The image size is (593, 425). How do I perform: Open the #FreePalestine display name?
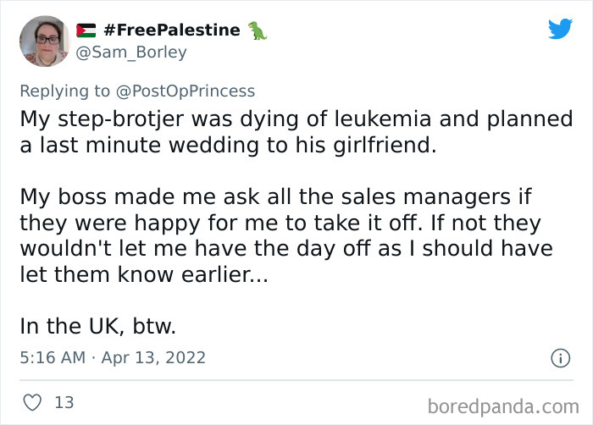172,30
